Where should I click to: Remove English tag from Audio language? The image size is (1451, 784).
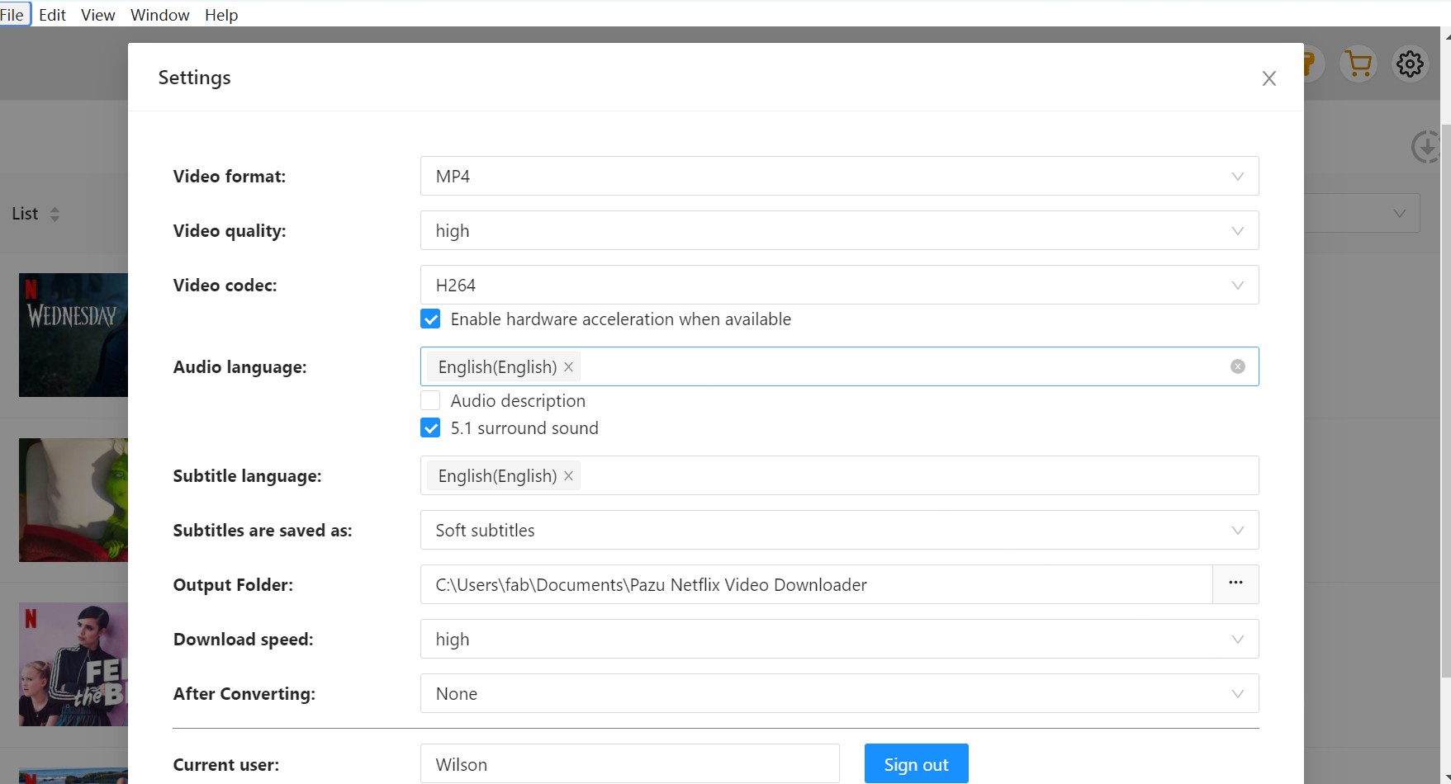click(568, 367)
